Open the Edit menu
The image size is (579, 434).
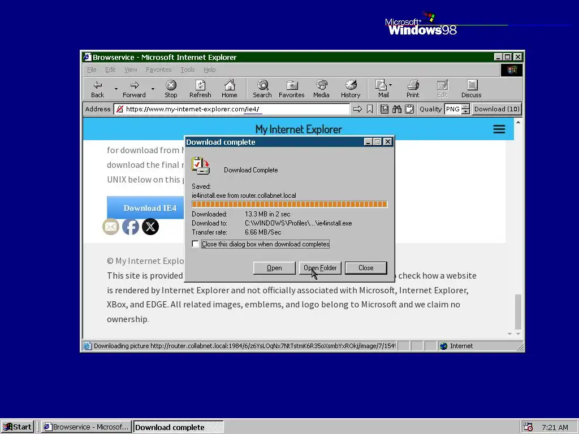click(110, 70)
